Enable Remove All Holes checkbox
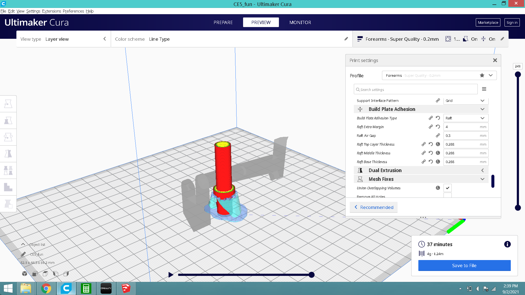Screen dimensions: 525x295 point(447,195)
